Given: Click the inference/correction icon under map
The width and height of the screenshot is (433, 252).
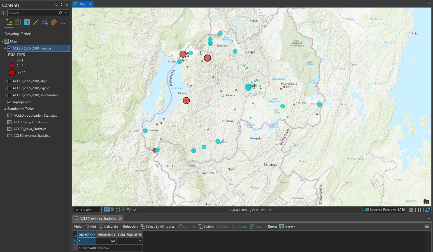Looking at the screenshot, I should tap(124, 209).
